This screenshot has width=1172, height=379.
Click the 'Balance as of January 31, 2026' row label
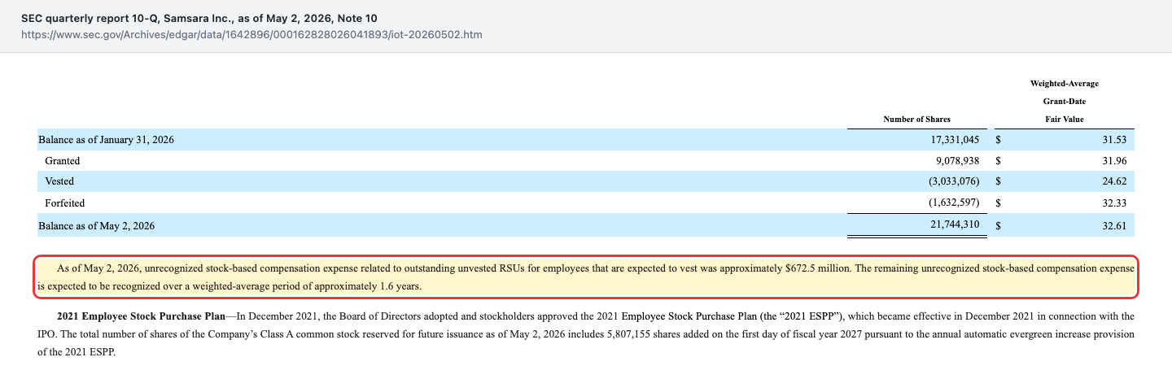tap(106, 140)
